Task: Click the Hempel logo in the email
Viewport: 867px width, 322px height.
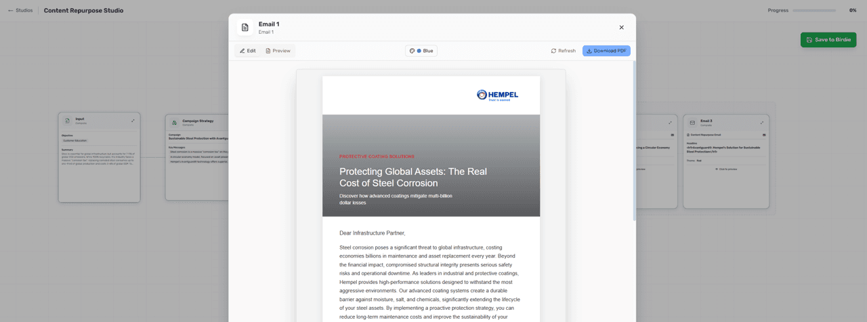Action: point(498,95)
